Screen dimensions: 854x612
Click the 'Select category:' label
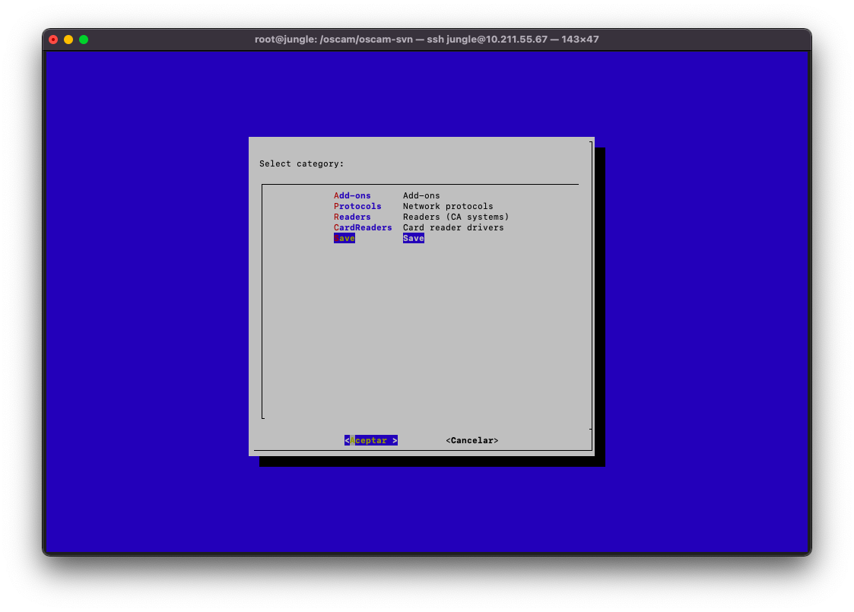301,163
